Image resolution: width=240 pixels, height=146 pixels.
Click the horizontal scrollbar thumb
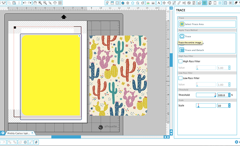[66, 137]
